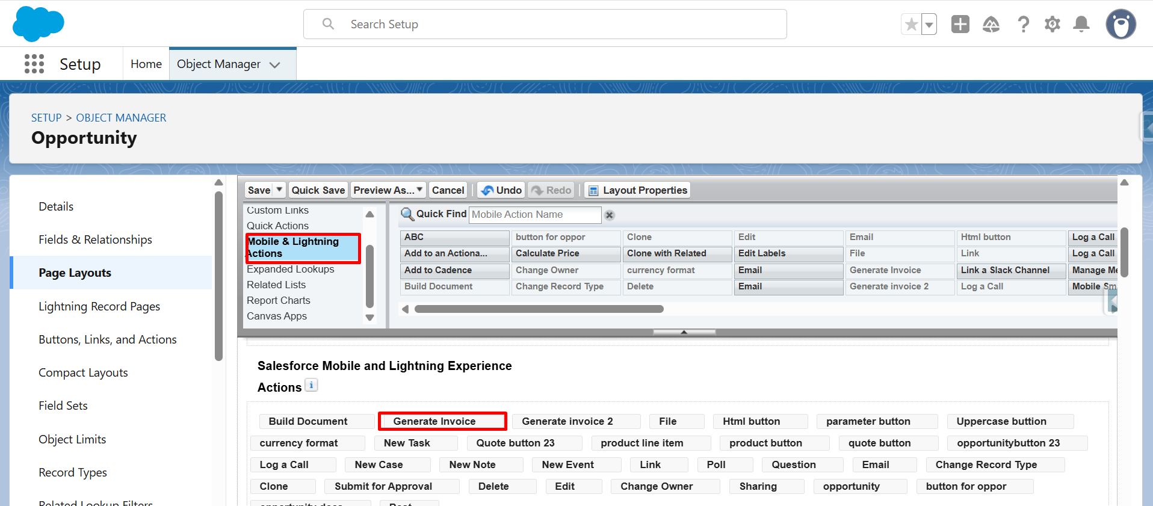Open the Setup gear menu
This screenshot has width=1153, height=506.
coord(1052,24)
